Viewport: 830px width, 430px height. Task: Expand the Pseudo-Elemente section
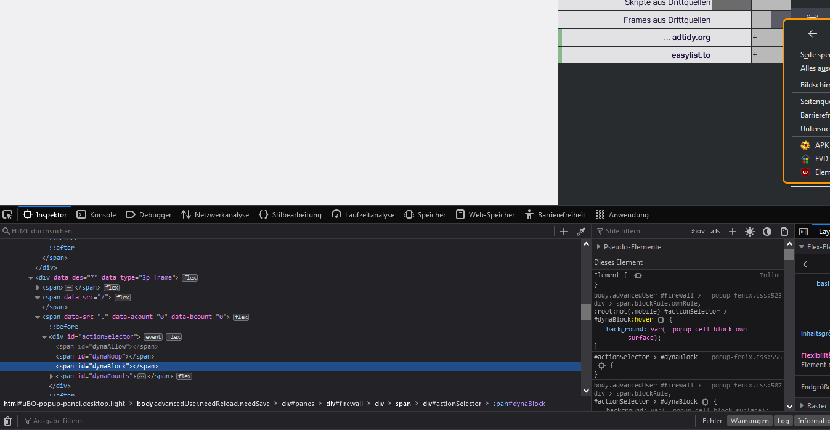pos(598,247)
